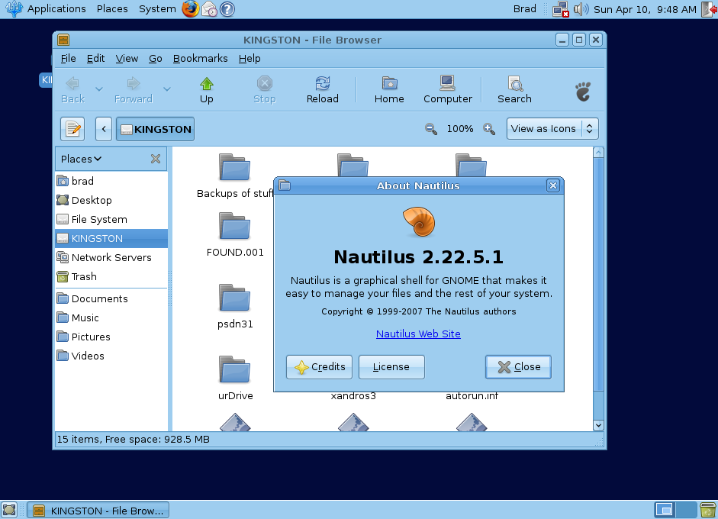Screen dimensions: 718x519
Task: Select the FOUND.001 folder icon
Action: click(235, 226)
